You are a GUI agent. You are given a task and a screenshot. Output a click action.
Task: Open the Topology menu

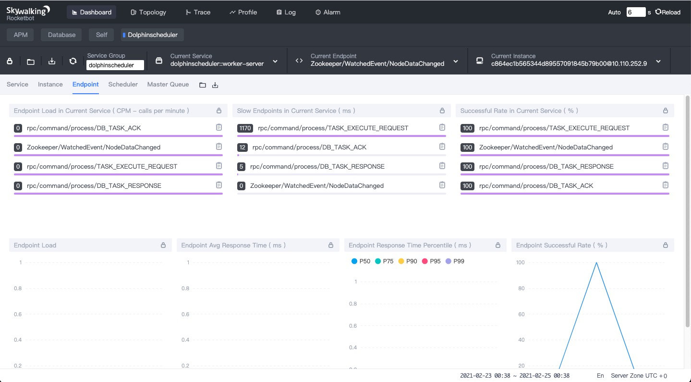pos(148,12)
